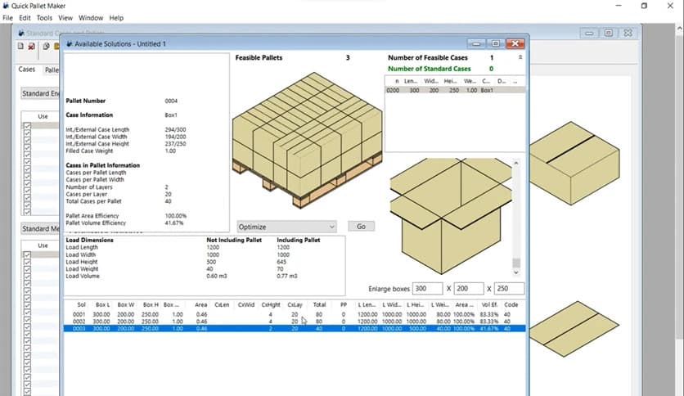Close the background Standard Cases window
This screenshot has height=396, width=684.
(x=628, y=34)
